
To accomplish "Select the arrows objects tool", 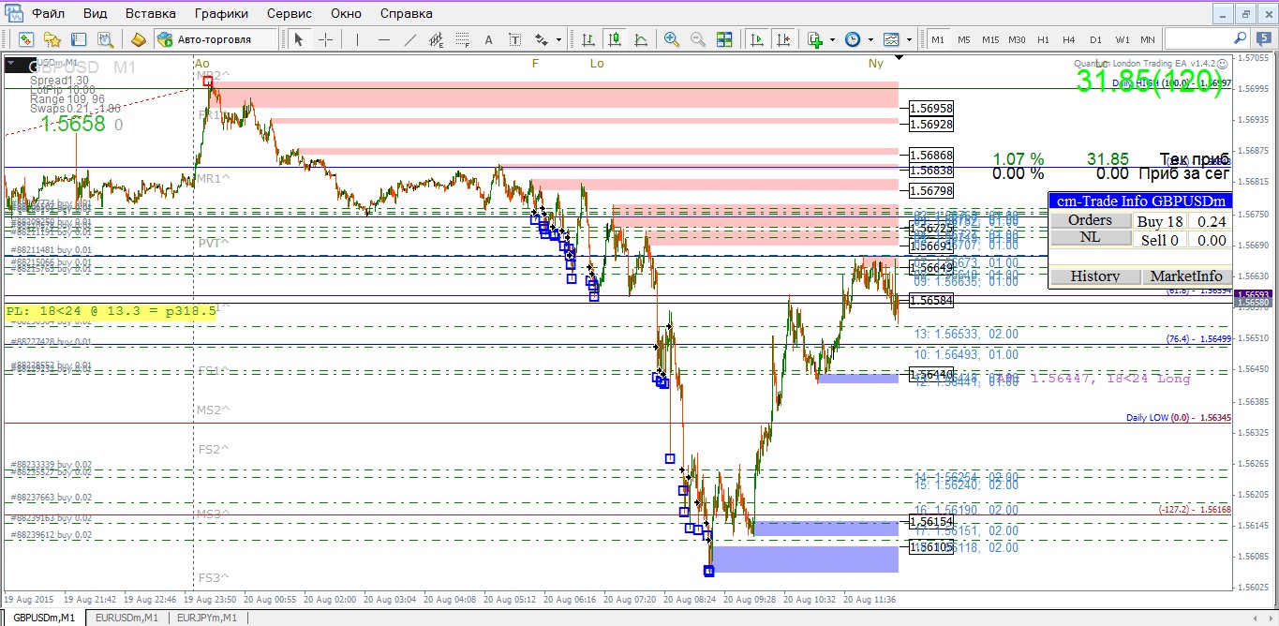I will [x=541, y=39].
